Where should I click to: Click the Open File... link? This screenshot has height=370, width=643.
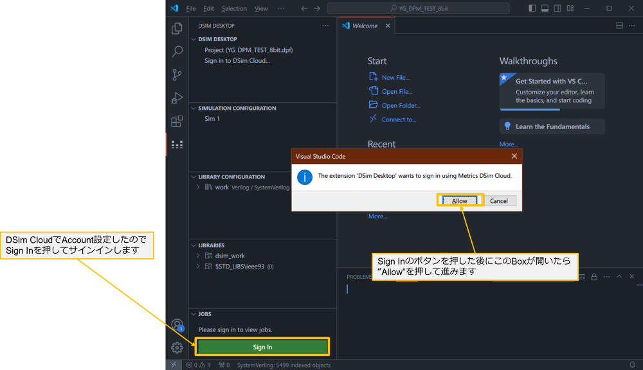[397, 91]
